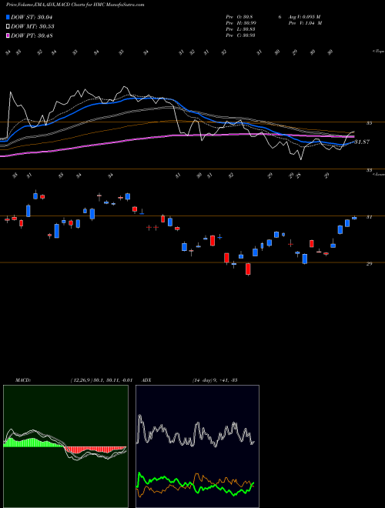
Task: Click the 35 axis label on EMA chart
Action: (x=369, y=123)
